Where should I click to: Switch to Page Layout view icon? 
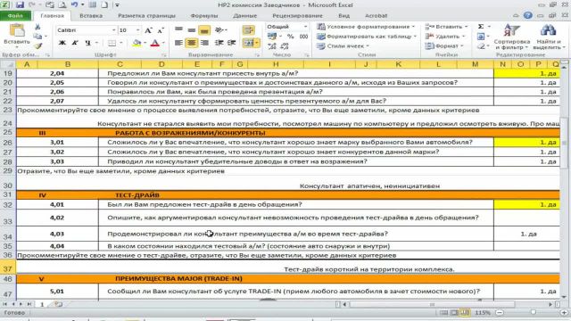click(454, 313)
